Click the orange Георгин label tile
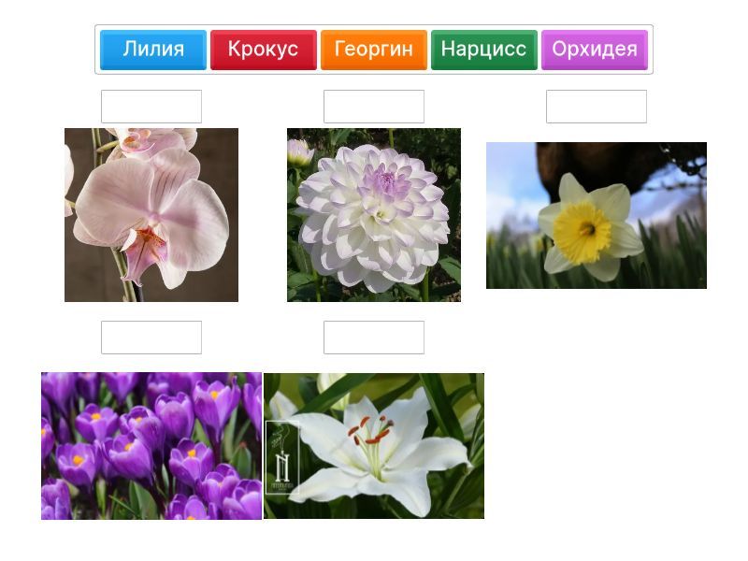This screenshot has height=561, width=748. click(373, 50)
